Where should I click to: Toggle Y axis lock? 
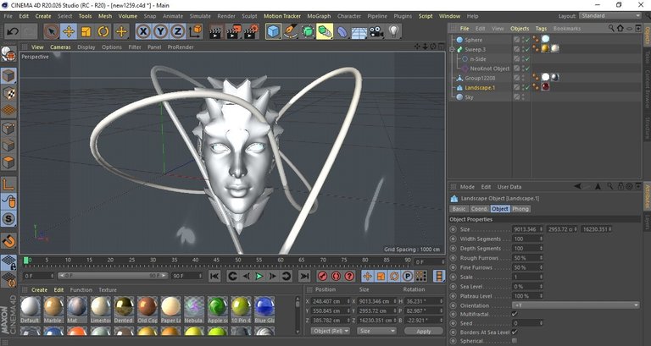(x=160, y=31)
